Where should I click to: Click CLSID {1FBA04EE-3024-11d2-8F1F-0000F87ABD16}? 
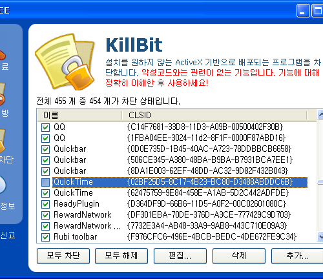[x=206, y=138]
